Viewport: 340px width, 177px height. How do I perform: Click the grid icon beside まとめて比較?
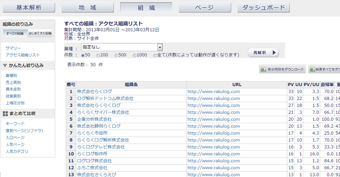5,113
